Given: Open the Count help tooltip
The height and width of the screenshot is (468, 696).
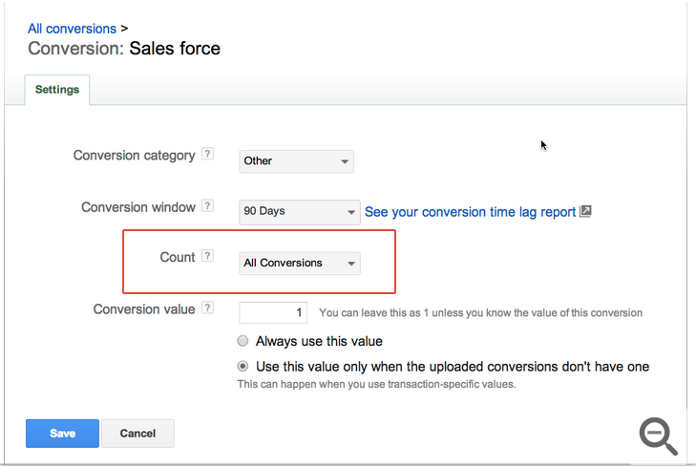Looking at the screenshot, I should pos(207,256).
